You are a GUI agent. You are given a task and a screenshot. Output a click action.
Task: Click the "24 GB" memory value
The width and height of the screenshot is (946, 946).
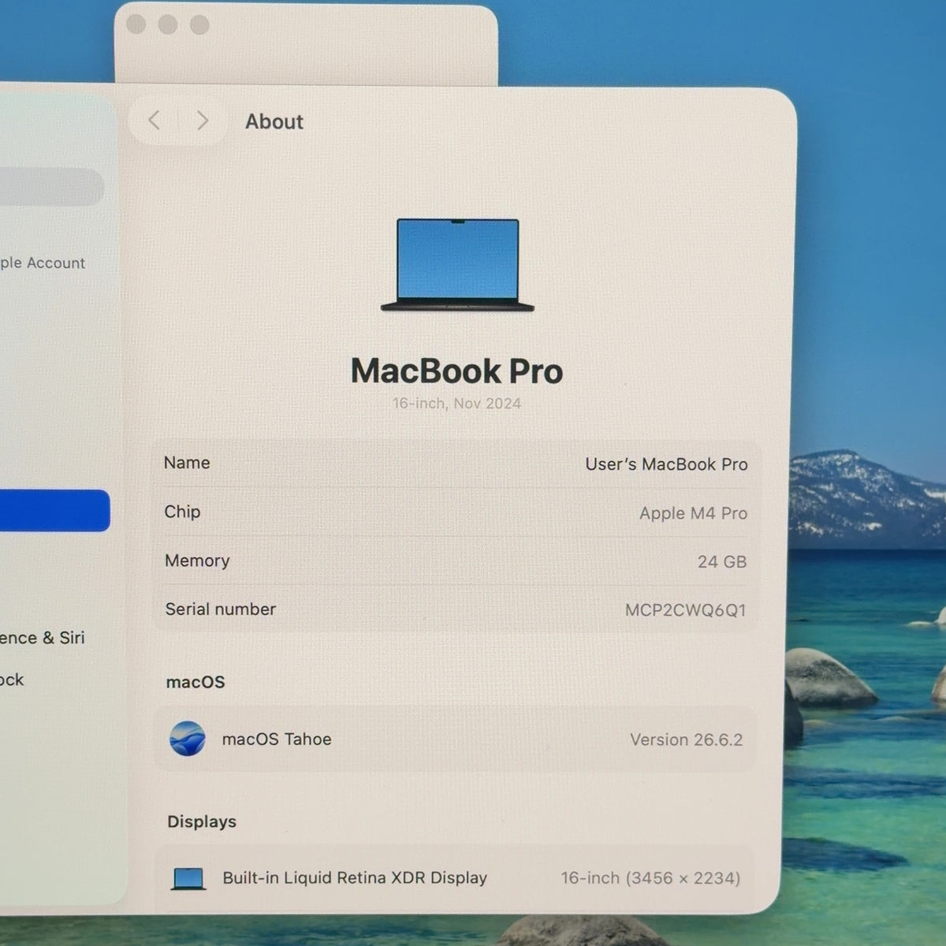(x=721, y=562)
